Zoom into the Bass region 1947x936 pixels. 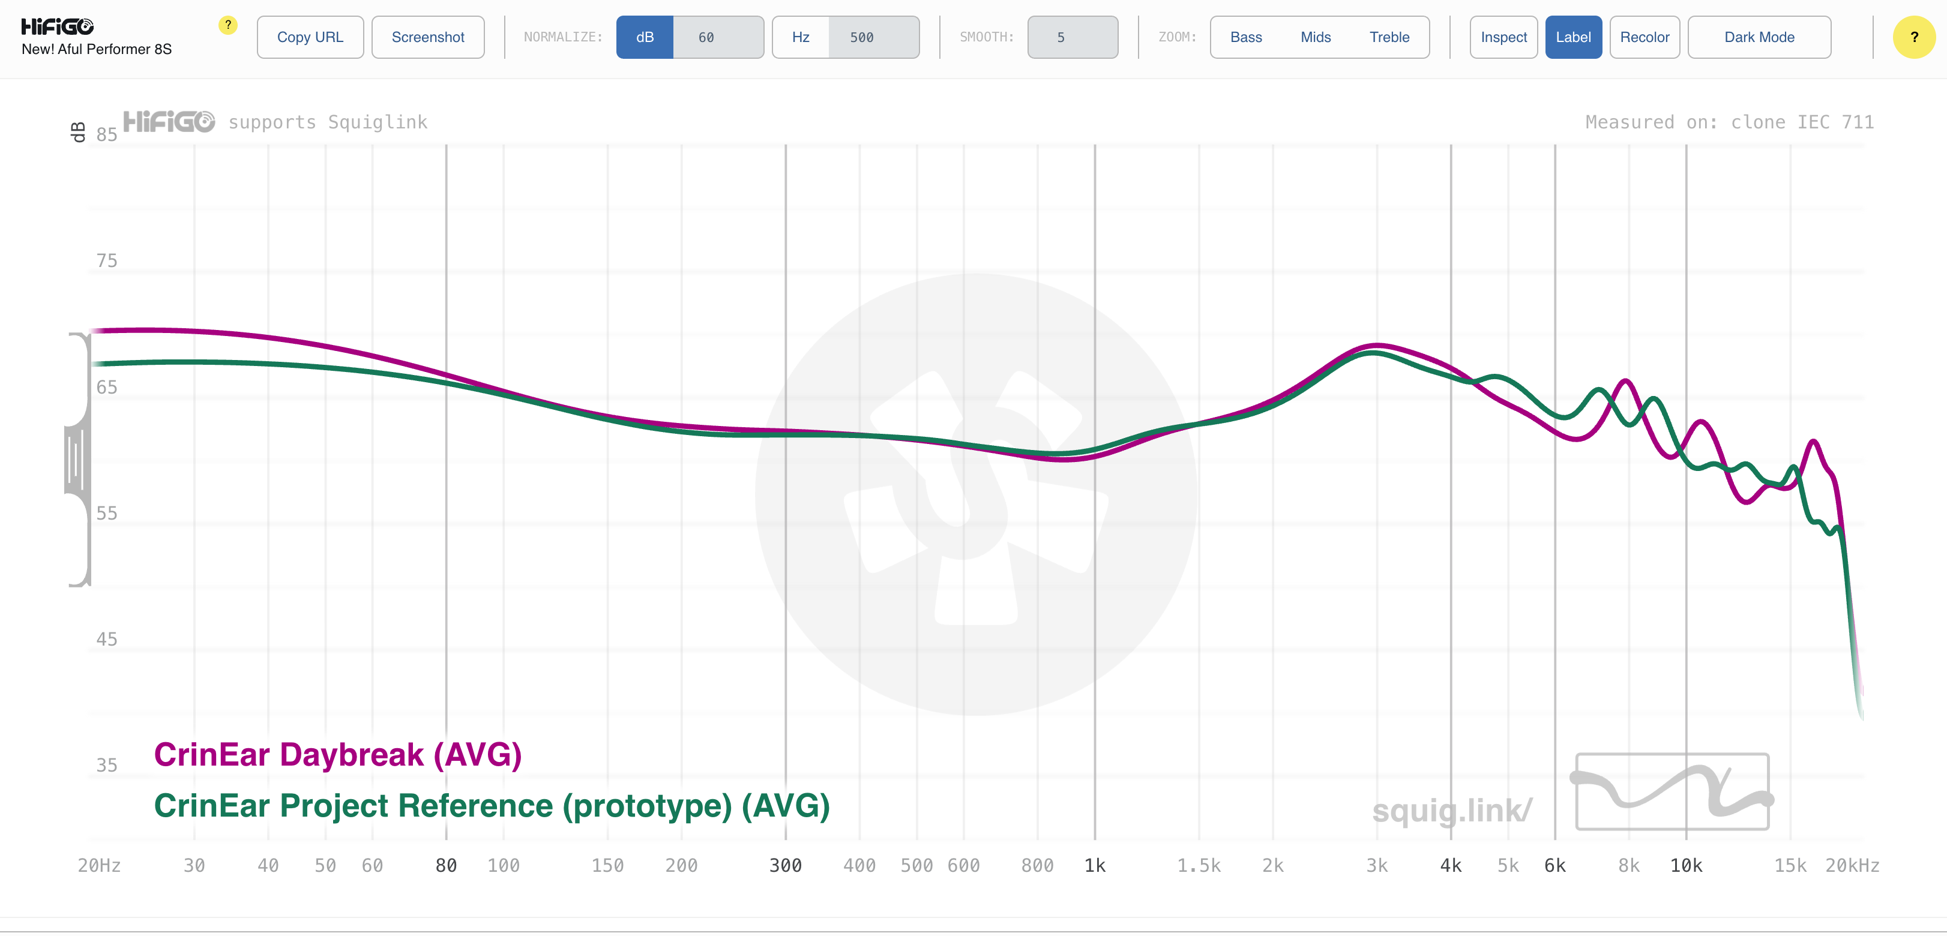(x=1245, y=37)
